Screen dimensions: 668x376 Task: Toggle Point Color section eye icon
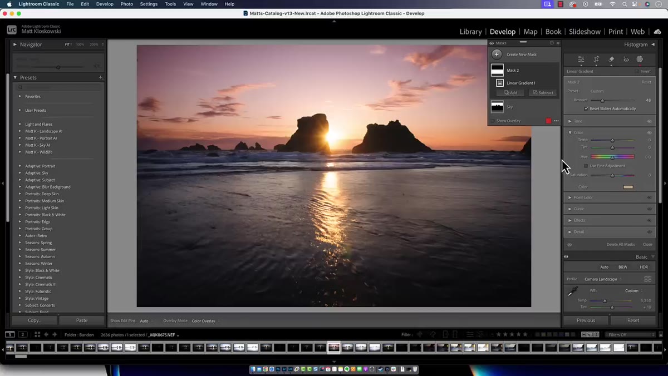click(x=649, y=197)
